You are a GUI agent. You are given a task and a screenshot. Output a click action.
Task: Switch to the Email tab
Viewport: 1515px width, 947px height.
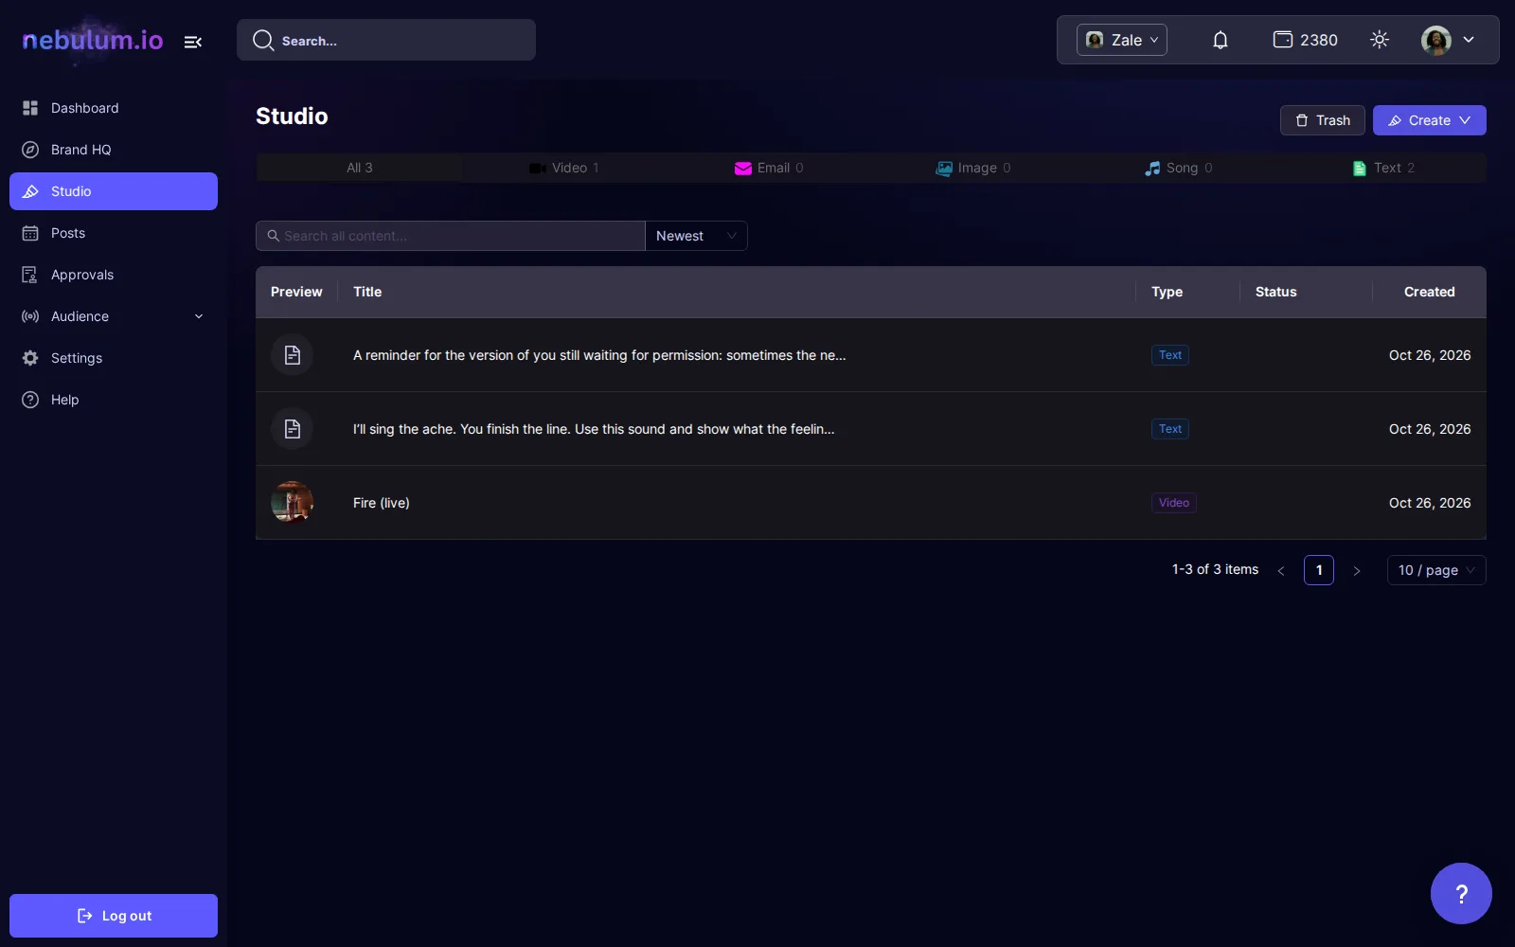tap(769, 168)
